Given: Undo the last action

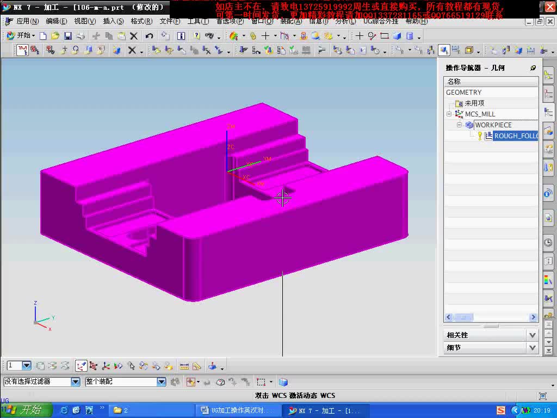Looking at the screenshot, I should [x=149, y=36].
